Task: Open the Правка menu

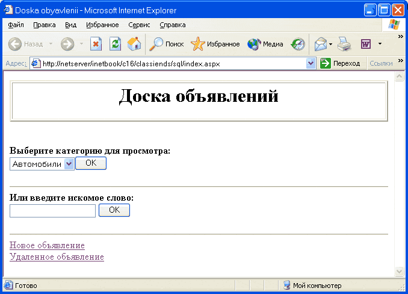Action: point(45,25)
